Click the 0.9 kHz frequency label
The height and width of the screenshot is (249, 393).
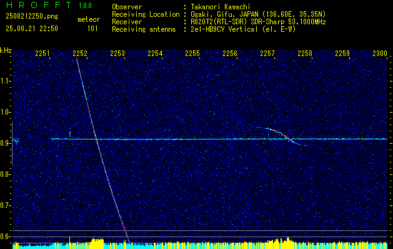[x=5, y=143]
